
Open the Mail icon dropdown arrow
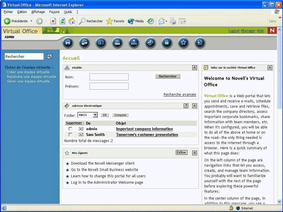pos(166,21)
